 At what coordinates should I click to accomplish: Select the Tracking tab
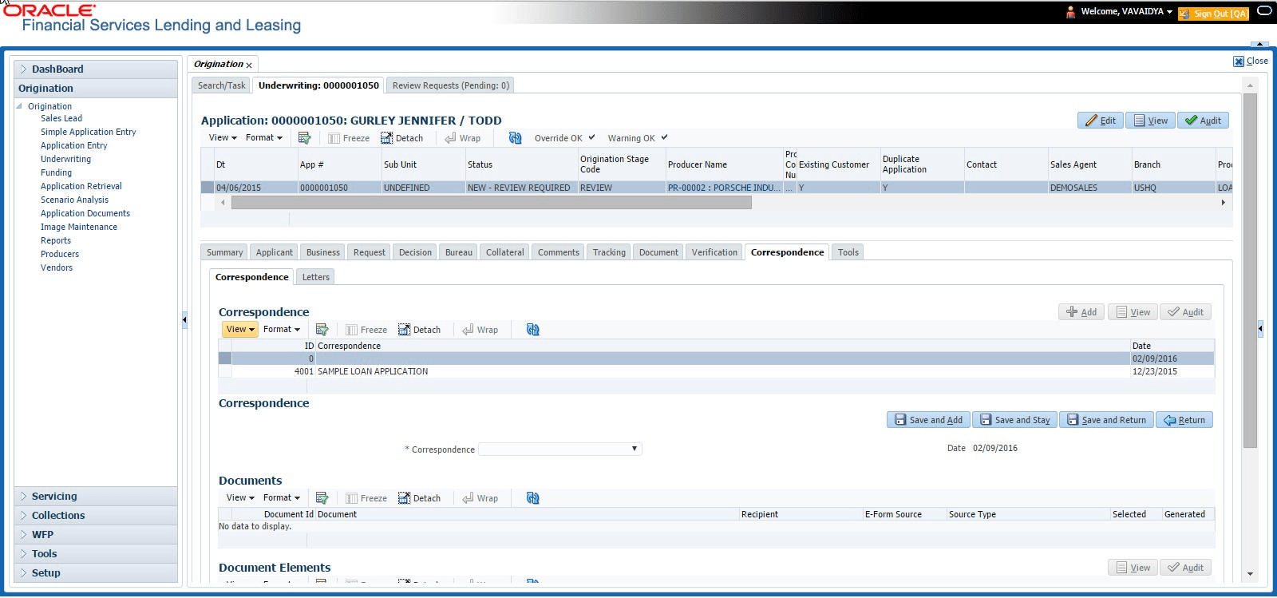pyautogui.click(x=609, y=252)
